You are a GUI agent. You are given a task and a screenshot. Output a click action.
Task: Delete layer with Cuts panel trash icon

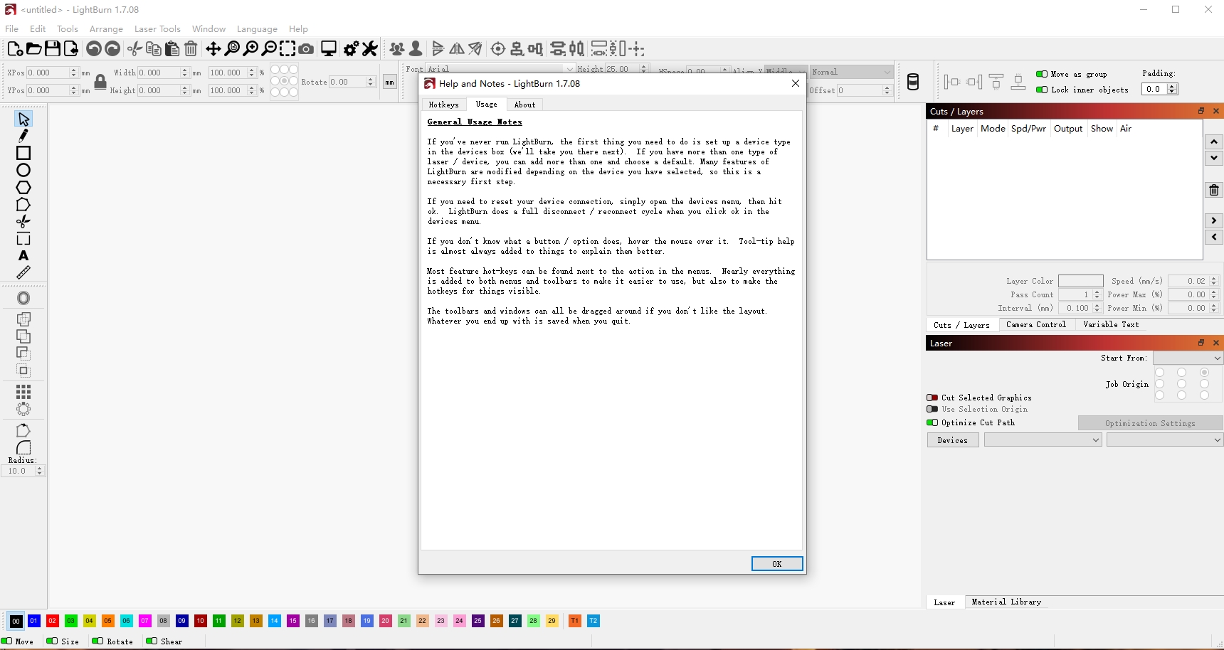[1214, 190]
